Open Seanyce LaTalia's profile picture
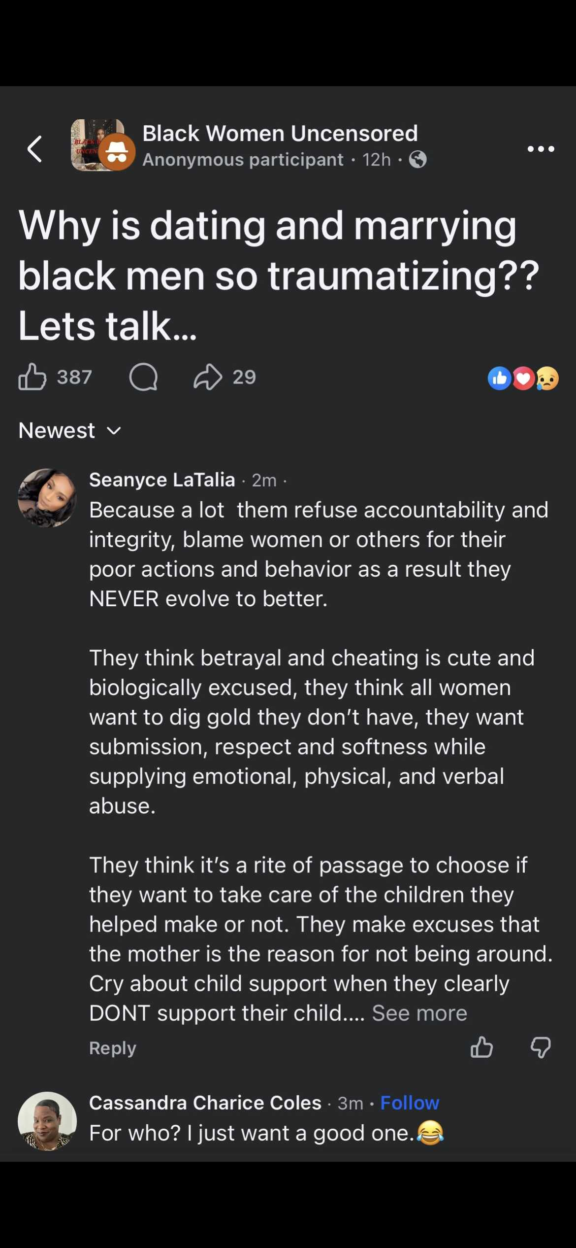576x1248 pixels. pos(47,497)
